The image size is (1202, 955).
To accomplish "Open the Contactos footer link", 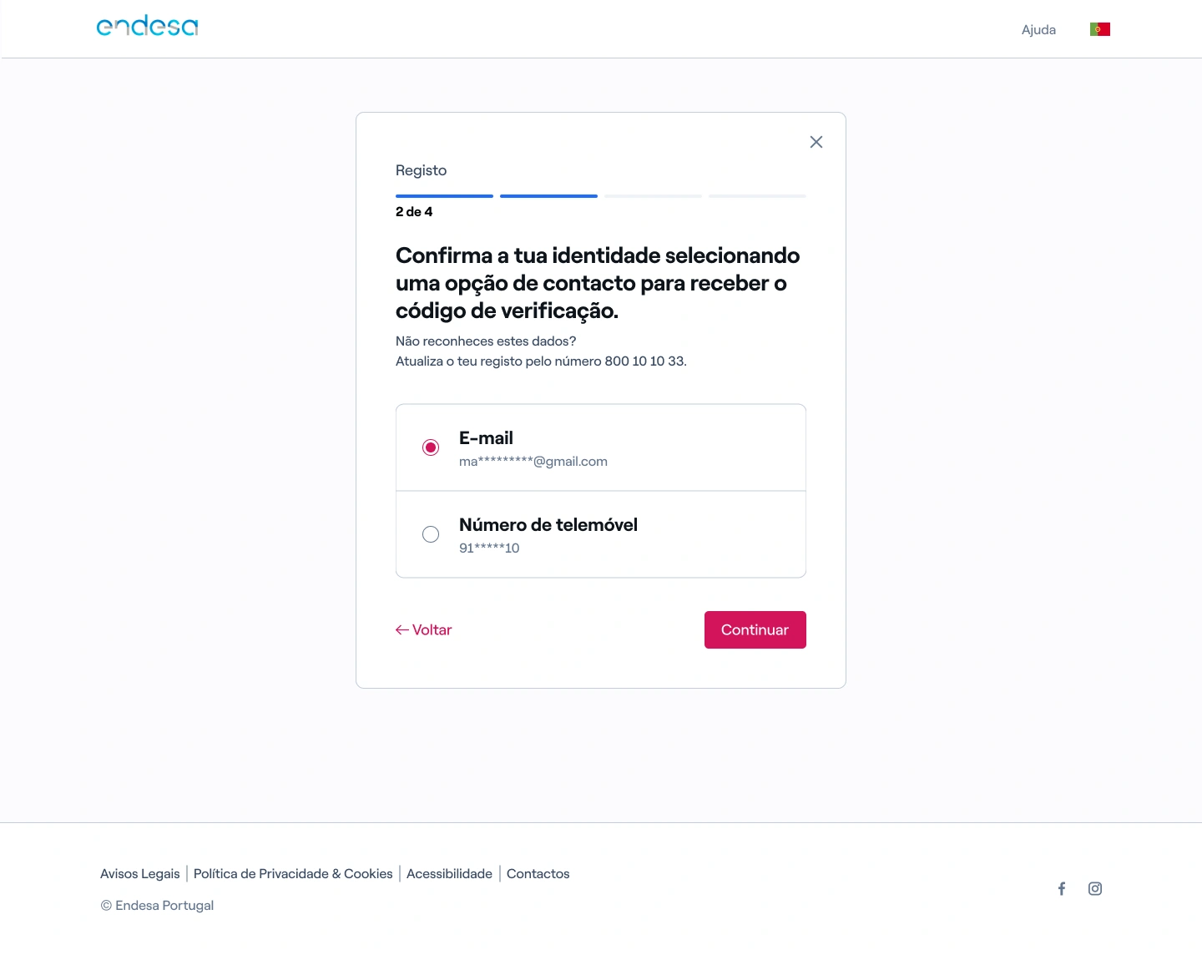I will [x=538, y=874].
